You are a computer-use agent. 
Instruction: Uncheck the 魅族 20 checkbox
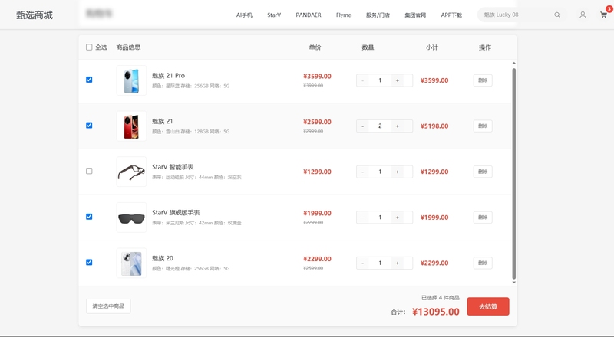[x=89, y=263]
